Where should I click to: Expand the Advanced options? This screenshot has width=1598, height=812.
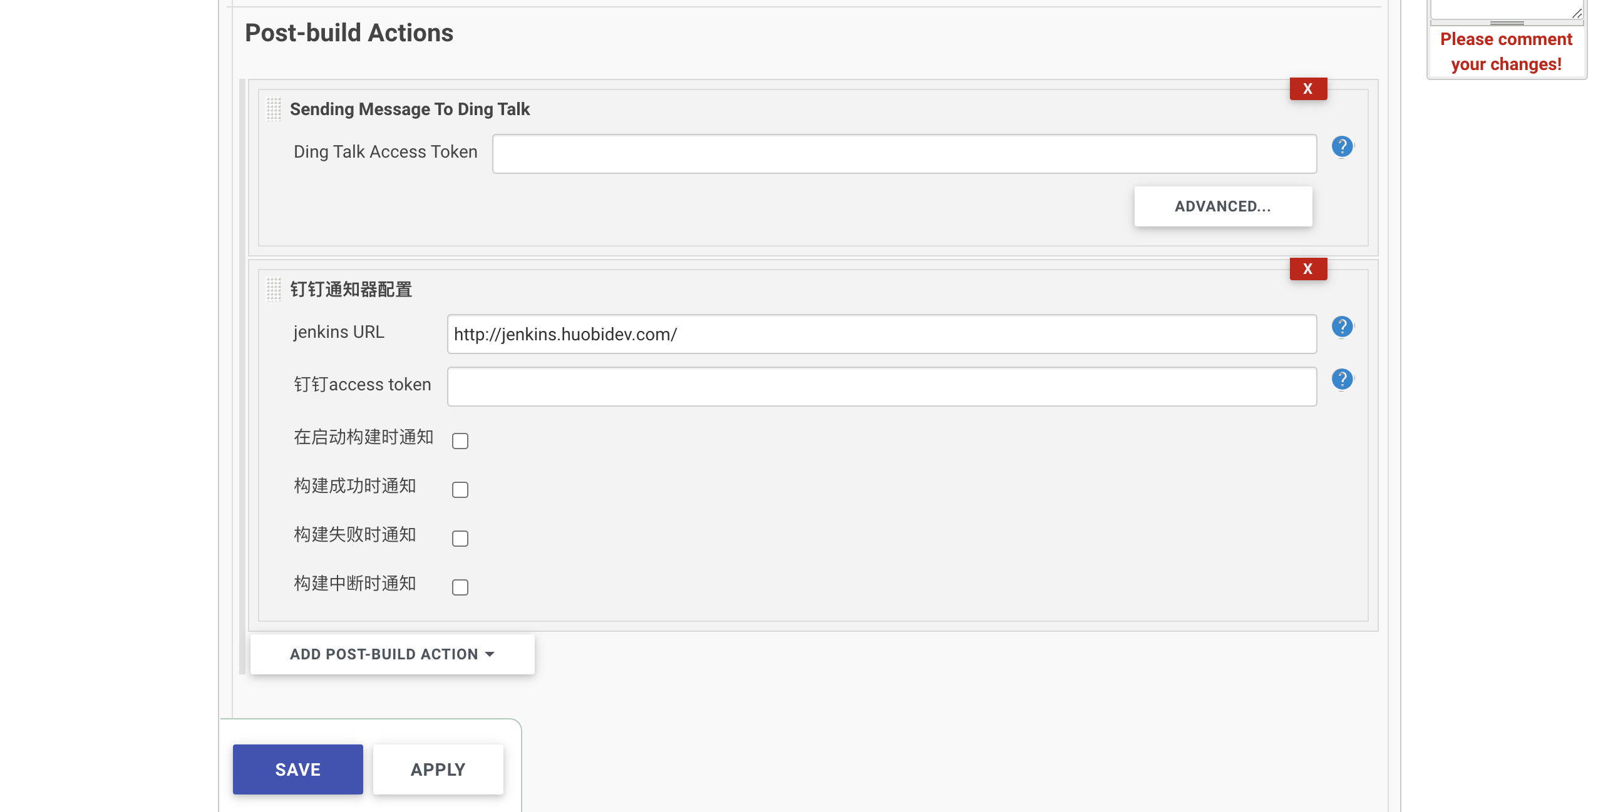pos(1222,206)
